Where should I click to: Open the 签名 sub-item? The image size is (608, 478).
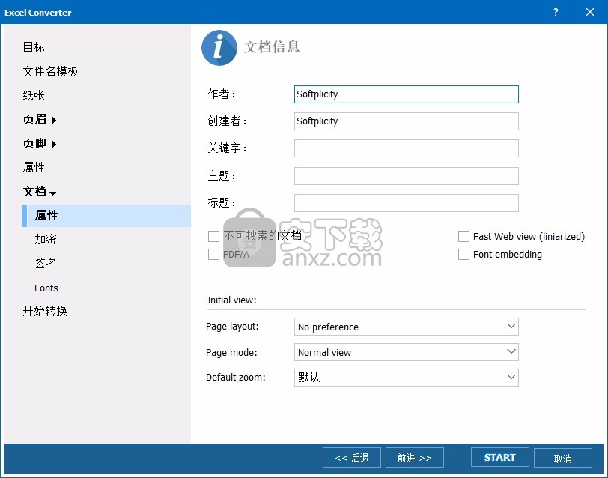(x=46, y=264)
